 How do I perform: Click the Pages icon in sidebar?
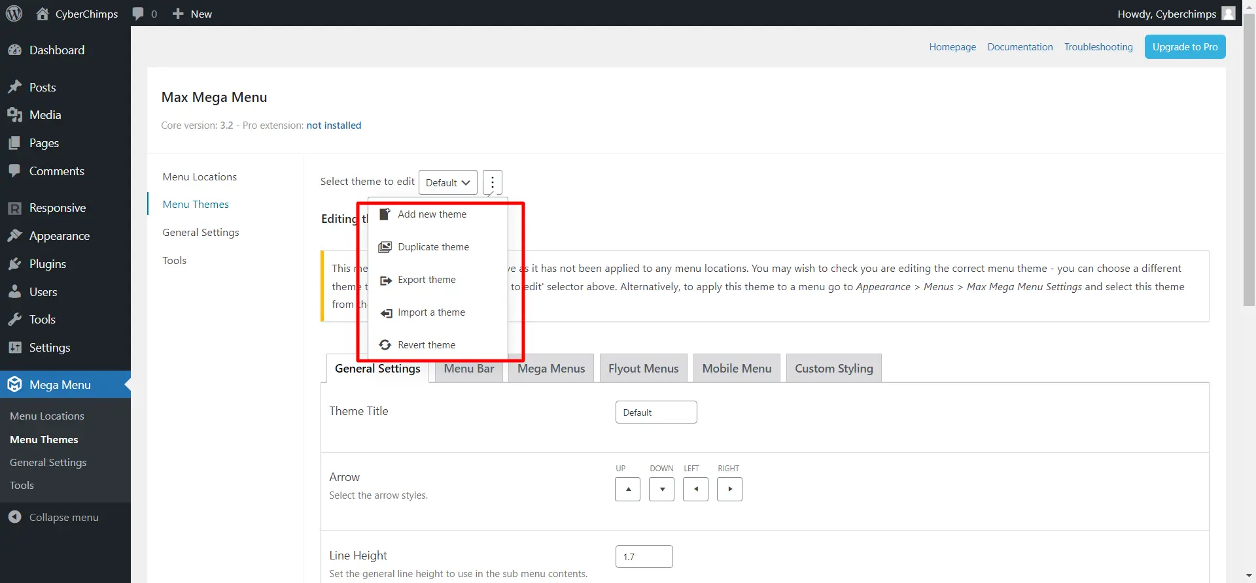[14, 143]
